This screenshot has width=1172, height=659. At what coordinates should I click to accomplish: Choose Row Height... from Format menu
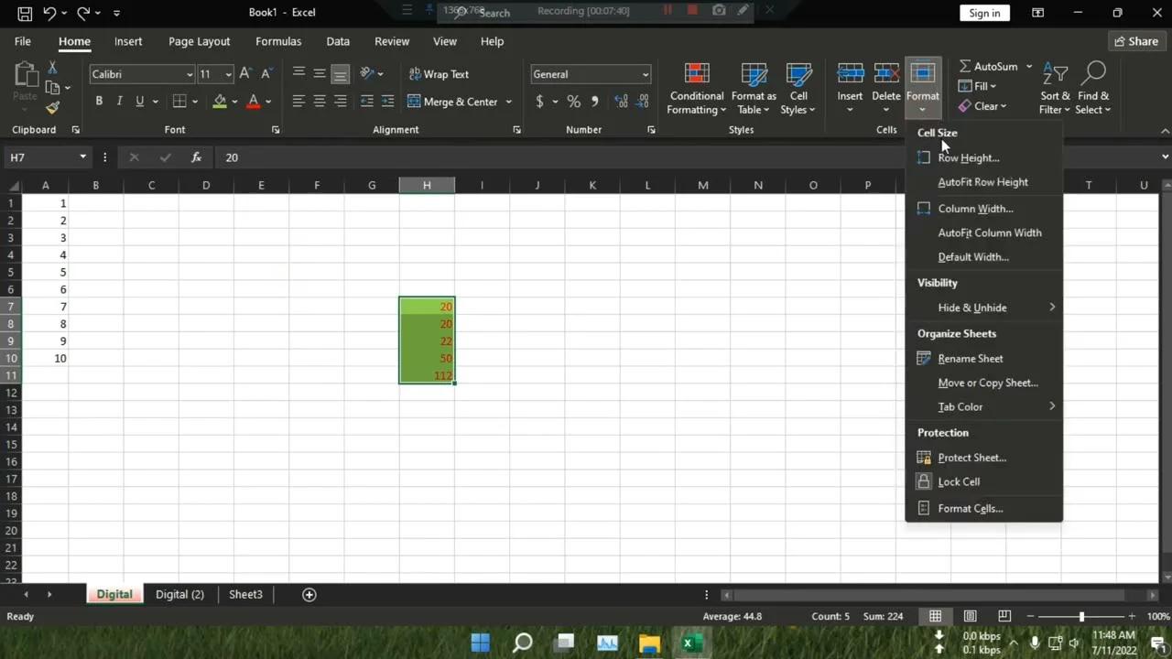click(984, 157)
